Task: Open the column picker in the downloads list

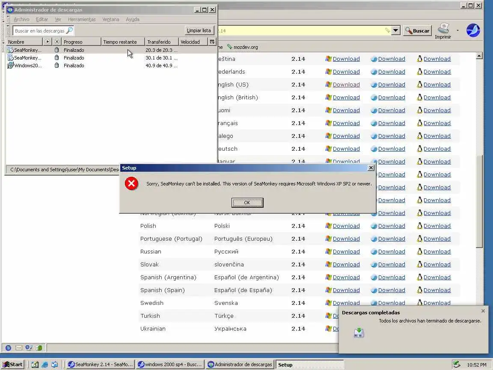Action: click(x=212, y=42)
